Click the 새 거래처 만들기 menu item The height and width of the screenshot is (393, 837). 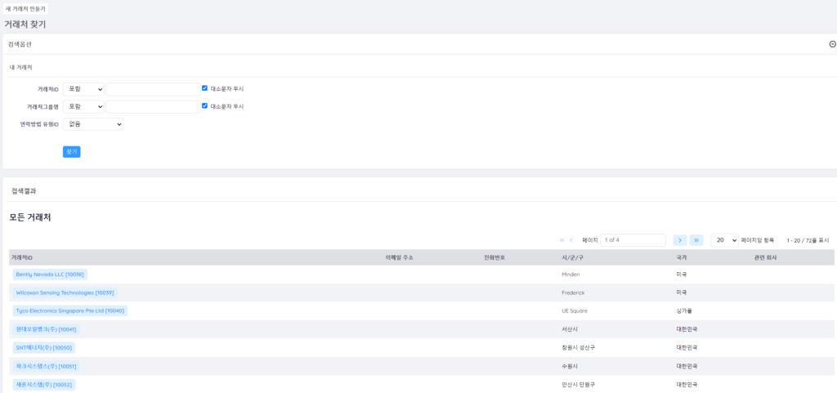pos(25,8)
